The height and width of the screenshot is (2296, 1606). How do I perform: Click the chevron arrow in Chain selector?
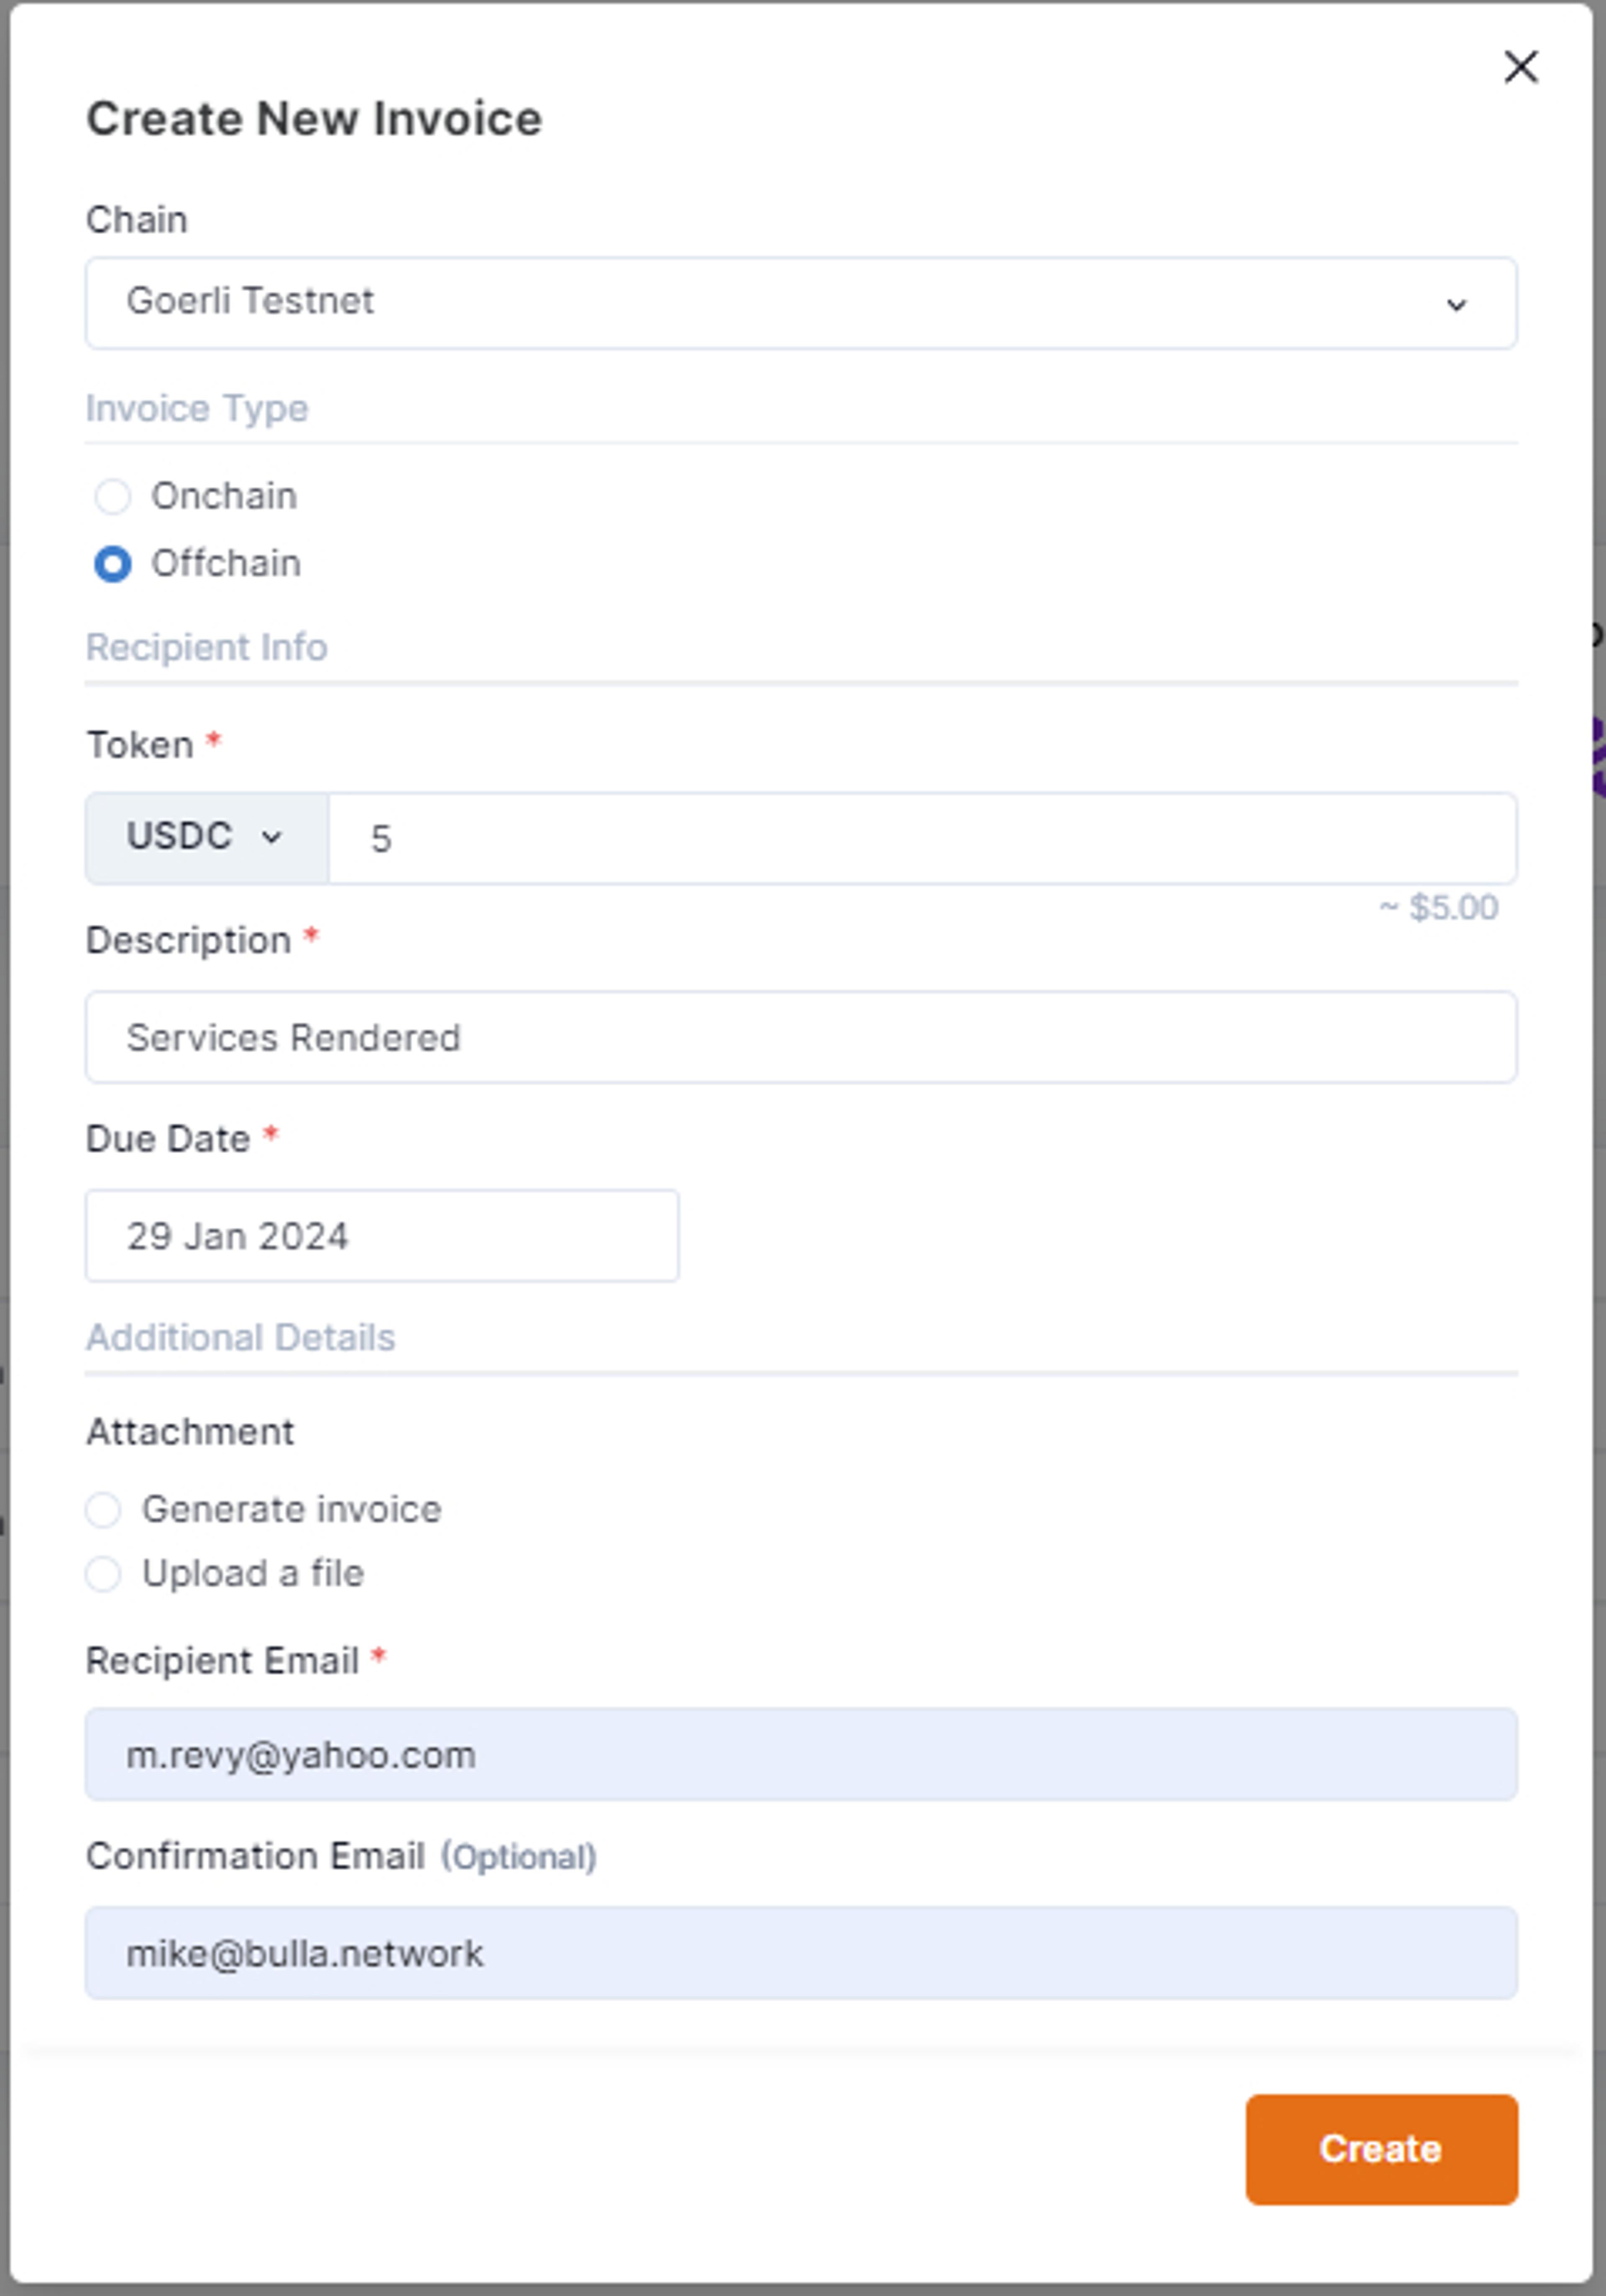[1456, 305]
